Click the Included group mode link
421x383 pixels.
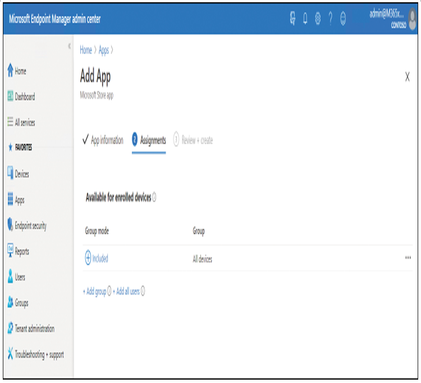pyautogui.click(x=100, y=258)
